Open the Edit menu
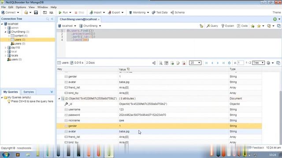 11,7
